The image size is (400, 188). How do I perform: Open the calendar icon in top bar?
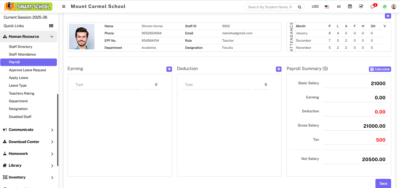(350, 6)
